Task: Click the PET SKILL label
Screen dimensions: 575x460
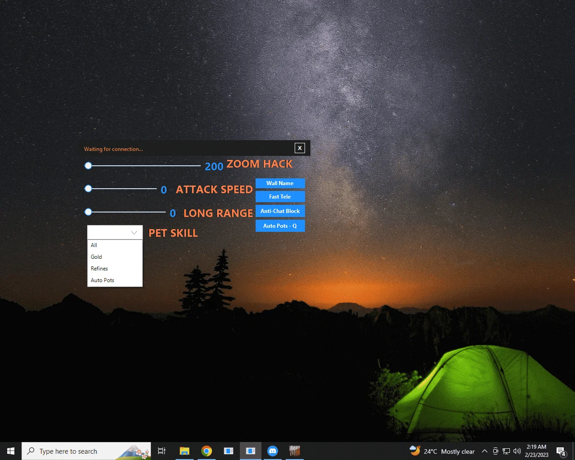Action: 173,233
